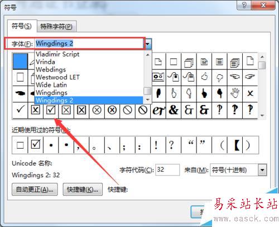The width and height of the screenshot is (279, 227).
Task: Pick the recently used bold left bracket
Action: pos(235,145)
